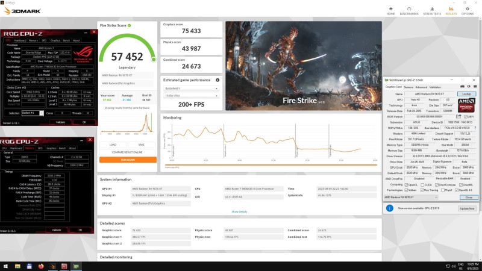Toggle the CUDA checkbox
Image resolution: width=482 pixels, height=271 pixels.
pyautogui.click(x=423, y=185)
